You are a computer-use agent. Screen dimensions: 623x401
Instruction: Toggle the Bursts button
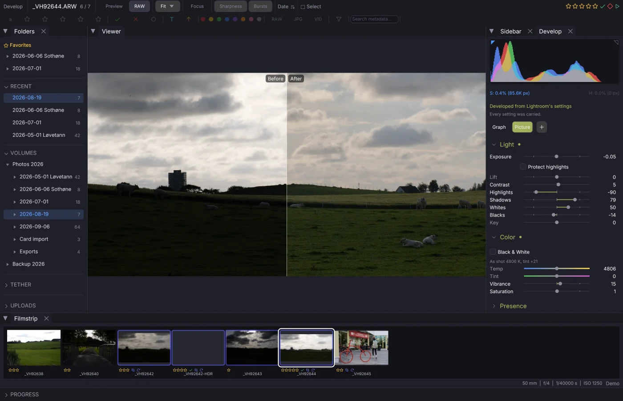point(260,6)
